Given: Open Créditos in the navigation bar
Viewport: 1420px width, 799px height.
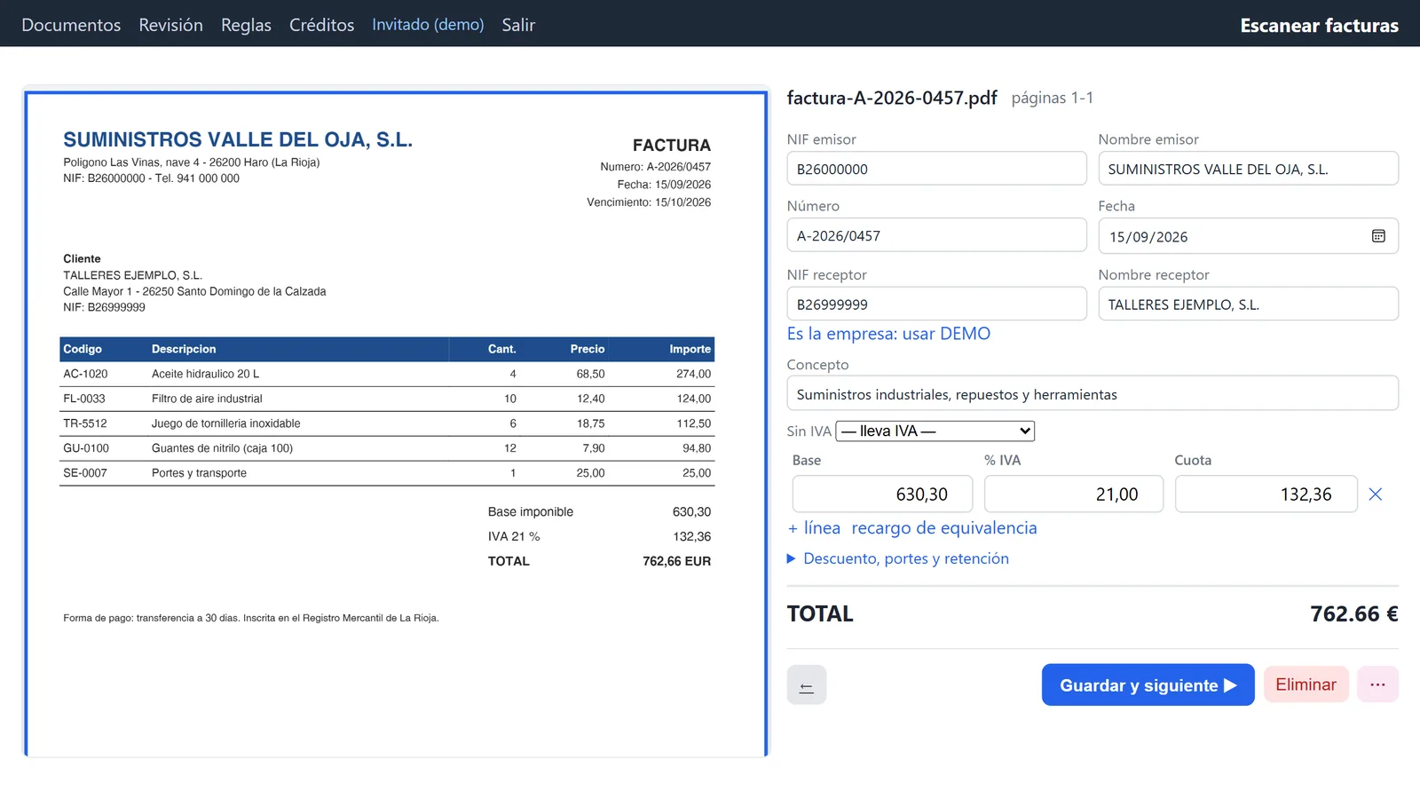Looking at the screenshot, I should click(x=321, y=25).
